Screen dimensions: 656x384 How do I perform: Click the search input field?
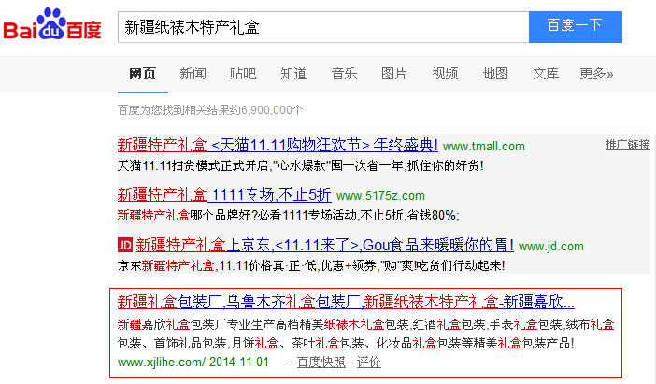pos(322,26)
